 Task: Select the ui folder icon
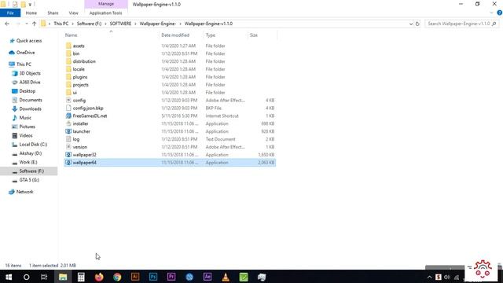[x=68, y=93]
